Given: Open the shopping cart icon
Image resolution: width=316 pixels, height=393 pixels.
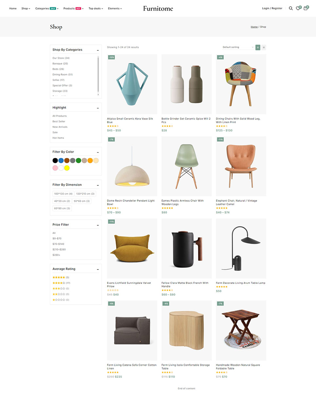Looking at the screenshot, I should [x=306, y=9].
